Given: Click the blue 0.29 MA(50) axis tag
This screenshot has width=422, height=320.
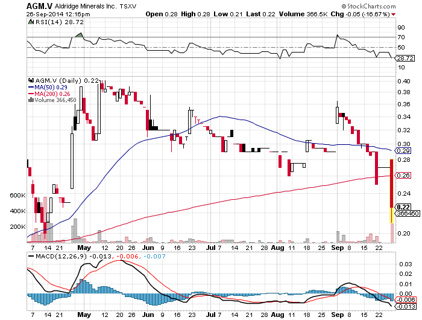Looking at the screenshot, I should click(x=403, y=151).
